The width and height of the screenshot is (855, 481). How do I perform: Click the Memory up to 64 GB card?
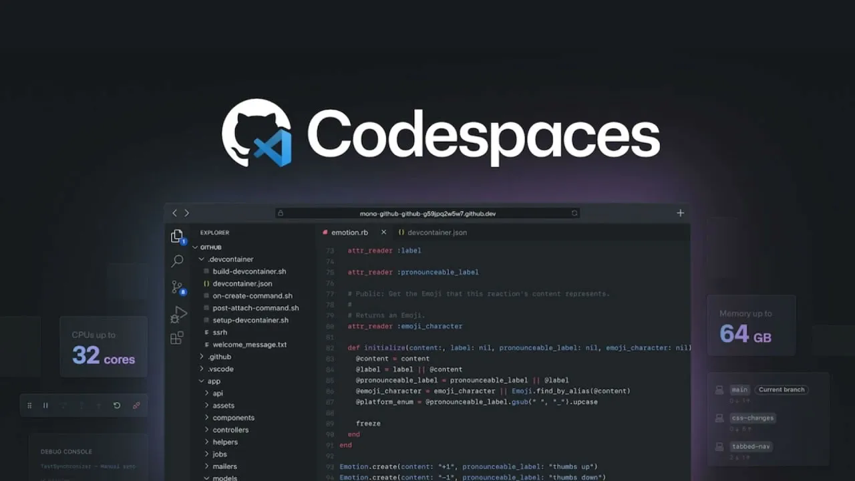tap(751, 325)
